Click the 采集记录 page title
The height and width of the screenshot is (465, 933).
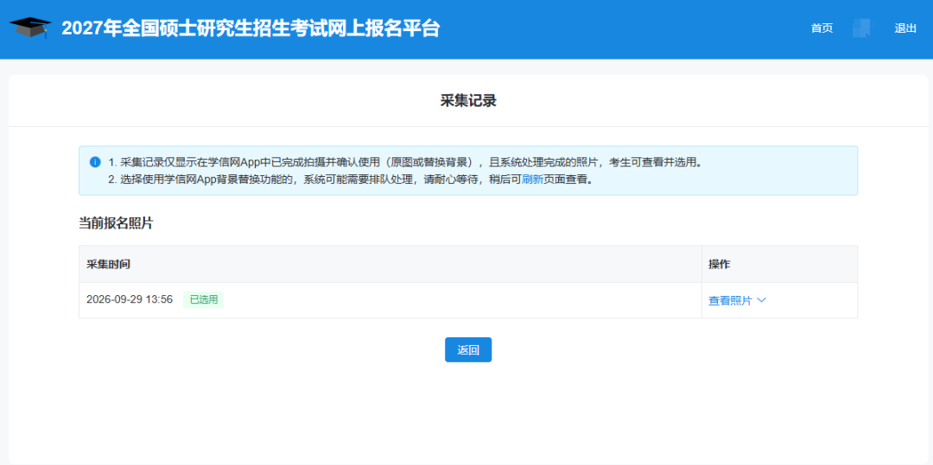[x=468, y=101]
